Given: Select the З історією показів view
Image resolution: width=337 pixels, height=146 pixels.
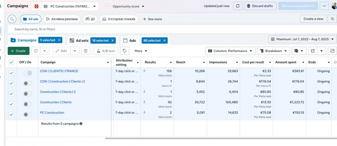Looking at the screenshot, I should pyautogui.click(x=119, y=19).
